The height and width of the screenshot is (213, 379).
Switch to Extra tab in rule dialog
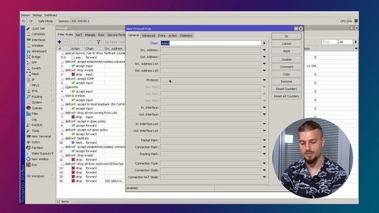click(162, 35)
